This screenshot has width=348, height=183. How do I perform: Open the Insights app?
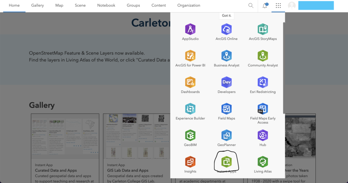point(190,165)
